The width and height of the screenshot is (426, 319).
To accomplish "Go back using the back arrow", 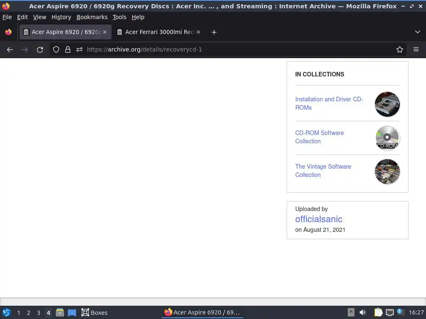I will [10, 50].
